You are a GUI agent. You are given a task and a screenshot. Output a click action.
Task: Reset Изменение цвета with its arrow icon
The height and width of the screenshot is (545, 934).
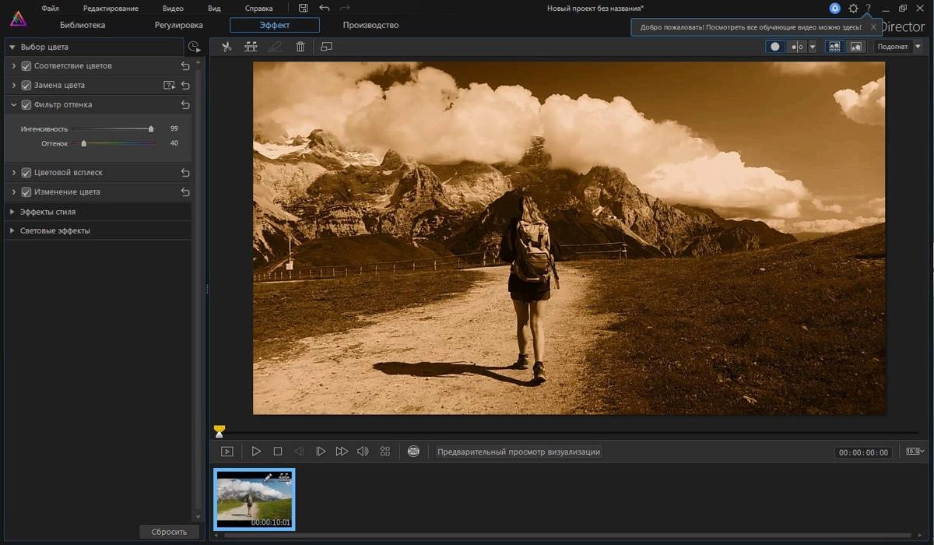tap(185, 192)
